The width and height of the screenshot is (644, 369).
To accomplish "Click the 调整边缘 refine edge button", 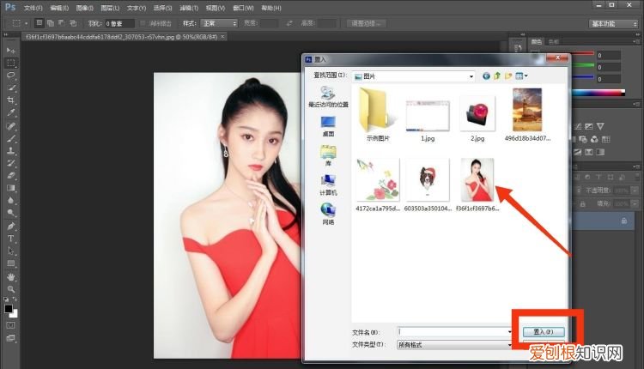I will [x=366, y=23].
